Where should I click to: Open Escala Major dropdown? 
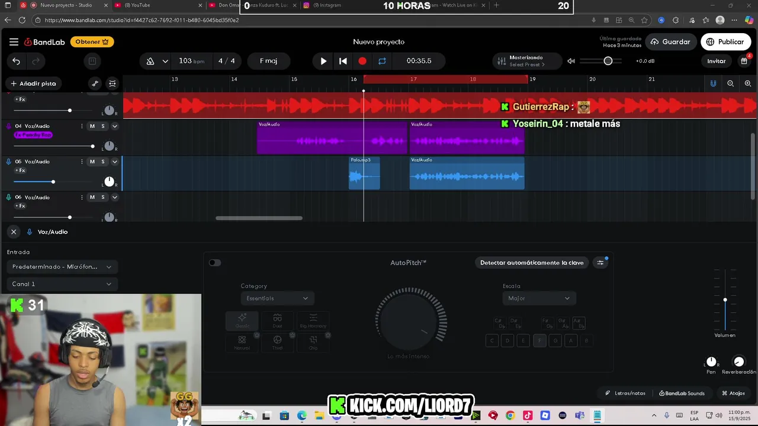coord(539,298)
